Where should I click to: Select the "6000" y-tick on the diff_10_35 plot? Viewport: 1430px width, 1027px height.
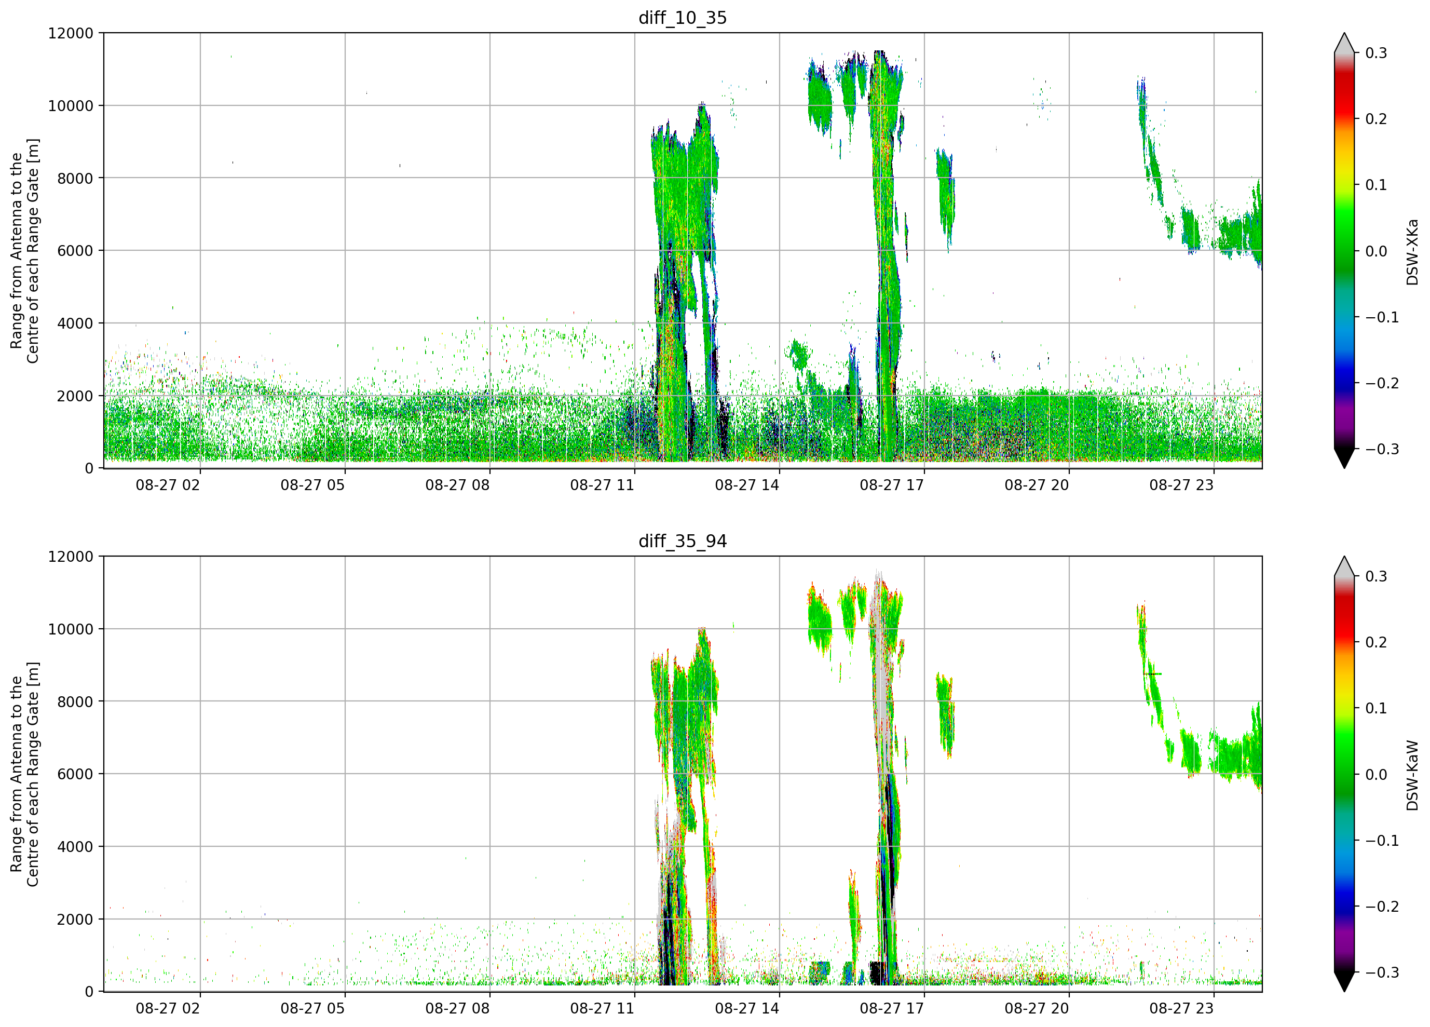(75, 251)
